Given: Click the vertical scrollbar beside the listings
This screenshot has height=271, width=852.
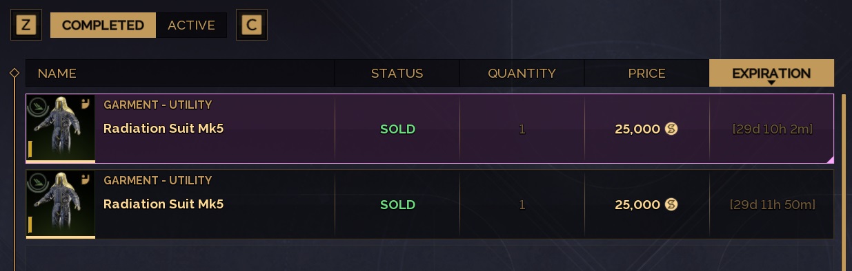Looking at the screenshot, I should coord(843,182).
